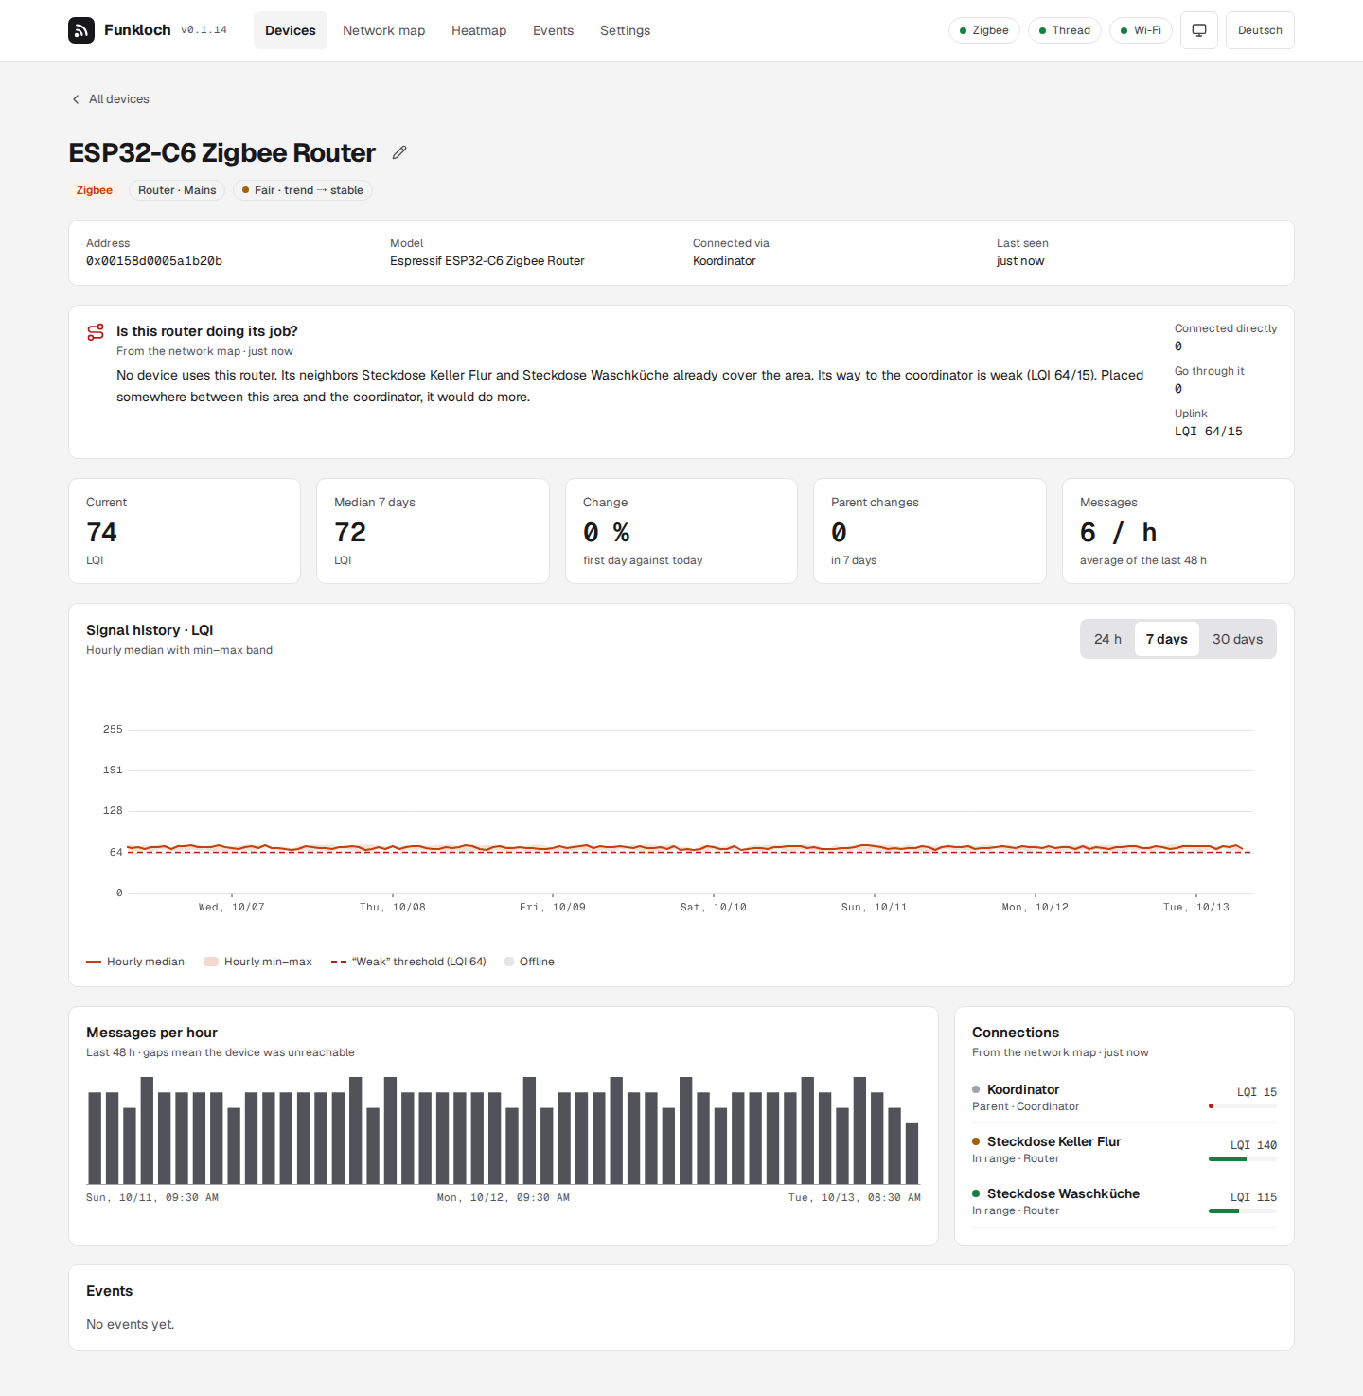The width and height of the screenshot is (1363, 1396).
Task: Click the device address 0x00158d0005a1b20b
Action: pos(154,261)
